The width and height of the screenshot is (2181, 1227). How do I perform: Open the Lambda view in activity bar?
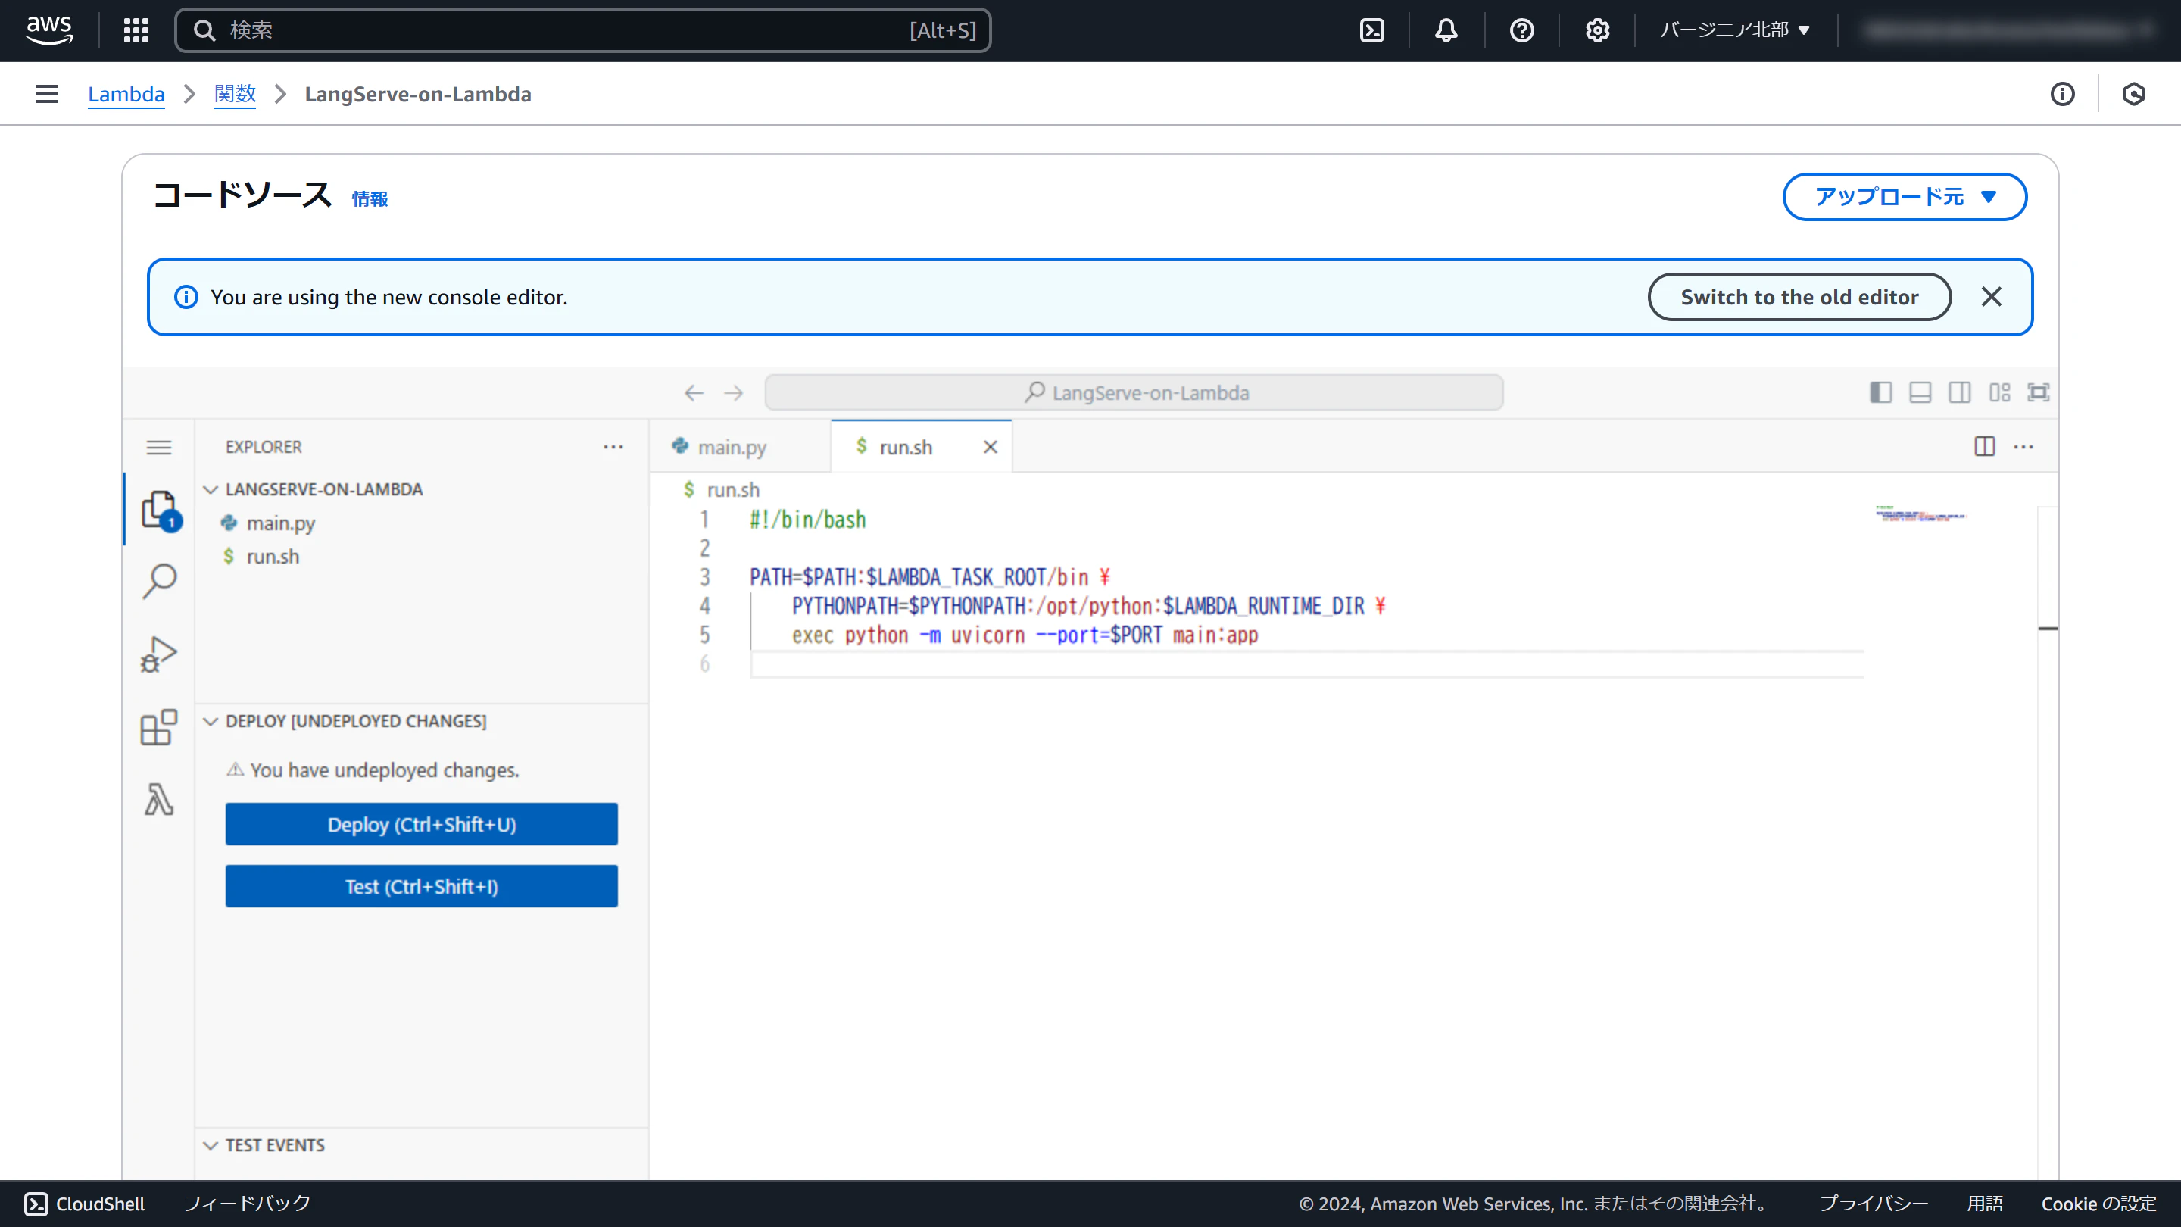click(x=159, y=799)
